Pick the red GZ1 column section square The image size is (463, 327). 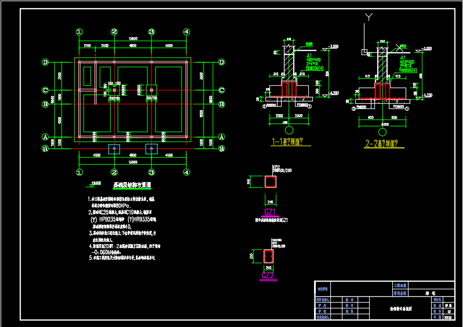pyautogui.click(x=271, y=183)
